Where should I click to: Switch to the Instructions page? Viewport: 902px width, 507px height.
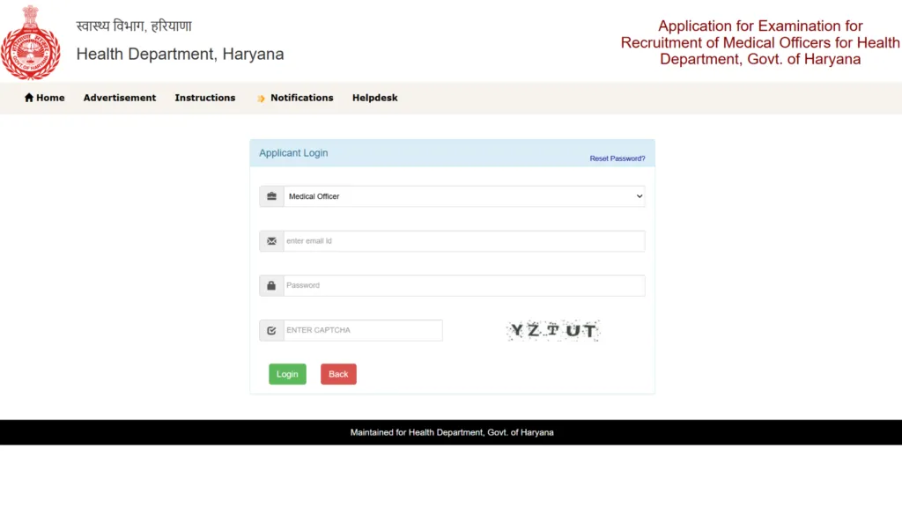click(x=204, y=98)
